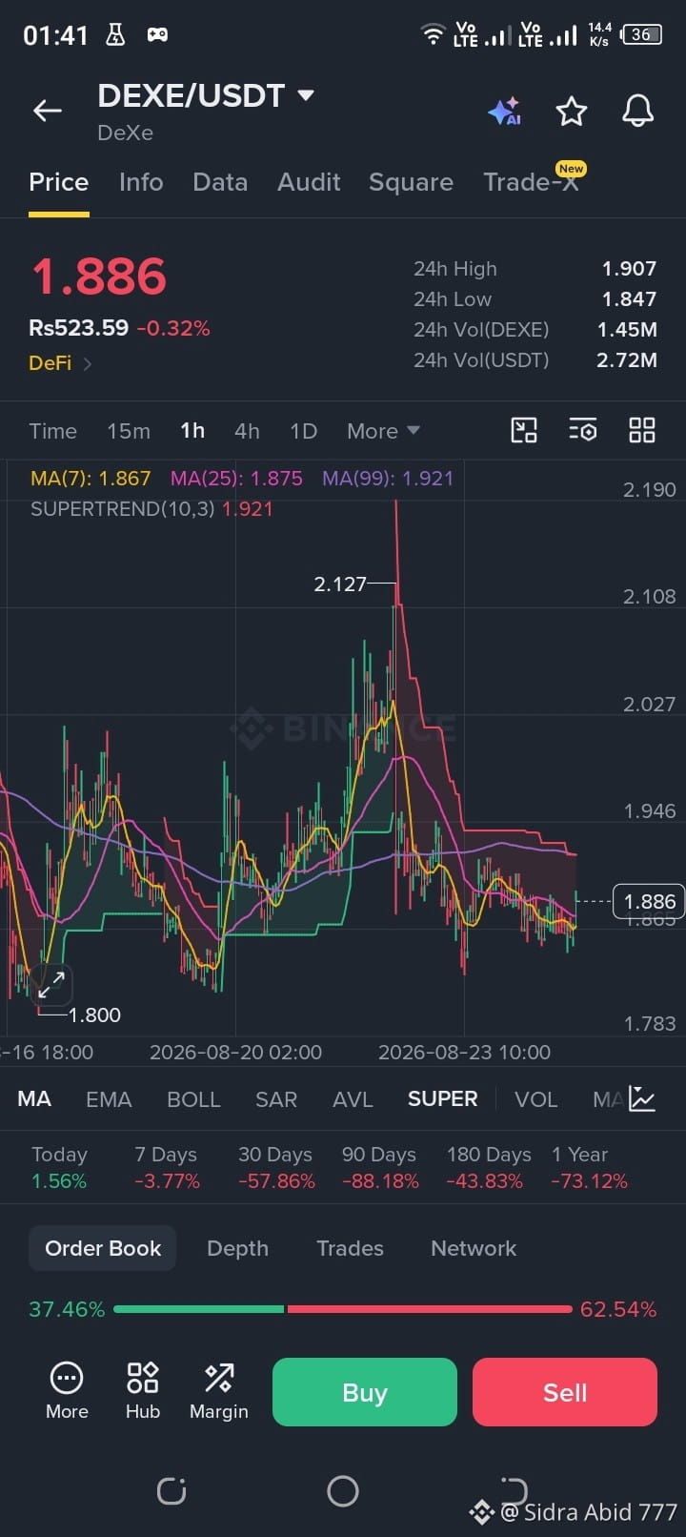This screenshot has height=1537, width=686.
Task: Switch to the Data tab
Action: tap(220, 182)
